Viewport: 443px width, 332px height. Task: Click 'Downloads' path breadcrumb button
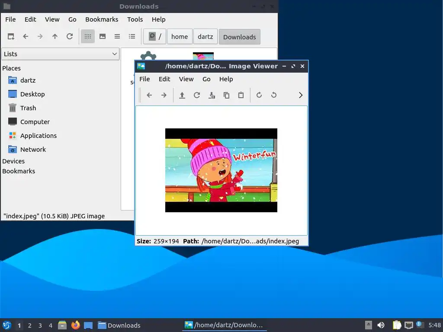pyautogui.click(x=240, y=37)
